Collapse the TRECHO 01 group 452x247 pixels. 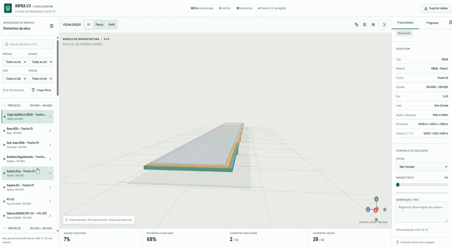click(5, 106)
